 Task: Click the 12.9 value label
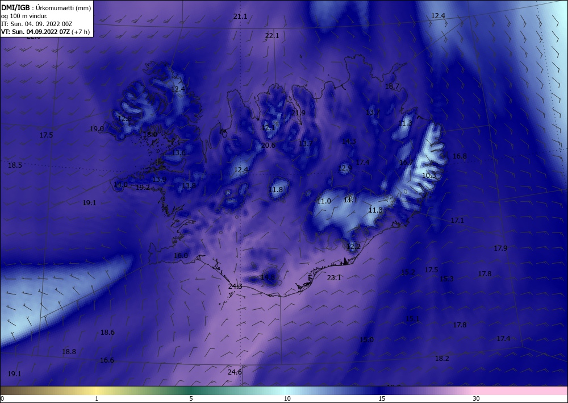pyautogui.click(x=345, y=168)
